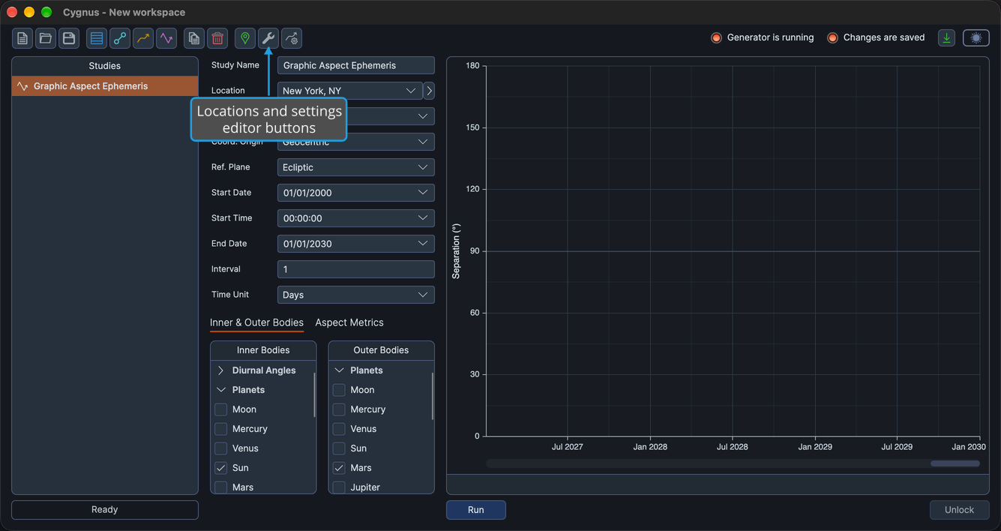Check Venus in the Outer Bodies list
The image size is (1001, 531).
tap(339, 429)
